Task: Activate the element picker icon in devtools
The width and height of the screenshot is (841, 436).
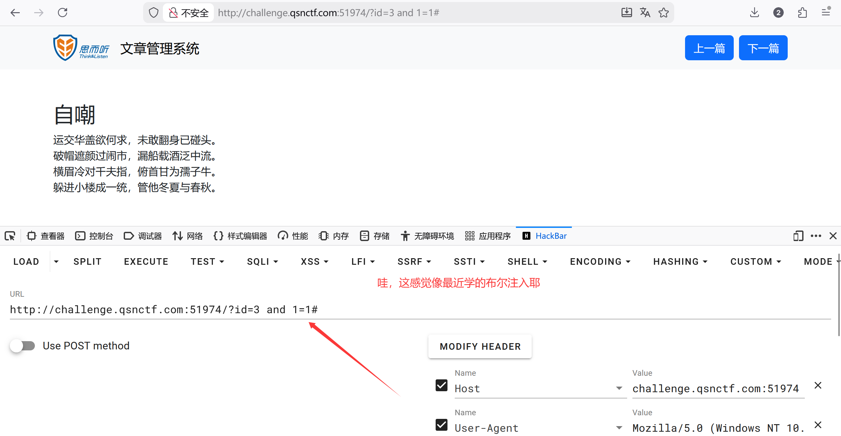Action: click(x=10, y=236)
